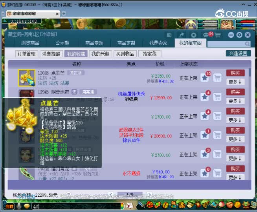Go to previous page arrow
Screen dimensions: 257x212
click(x=111, y=195)
